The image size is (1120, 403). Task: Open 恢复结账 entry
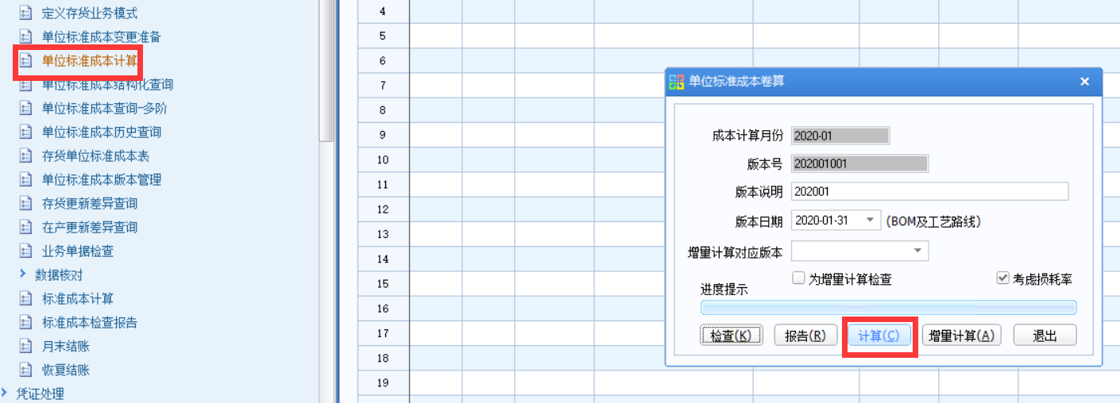(x=66, y=370)
